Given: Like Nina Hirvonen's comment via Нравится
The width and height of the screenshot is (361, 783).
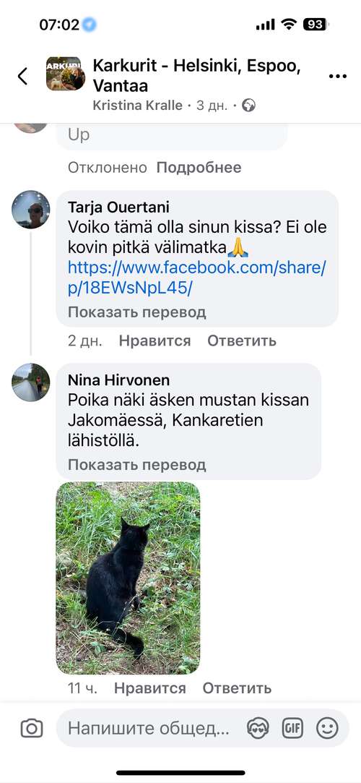Looking at the screenshot, I should click(150, 688).
